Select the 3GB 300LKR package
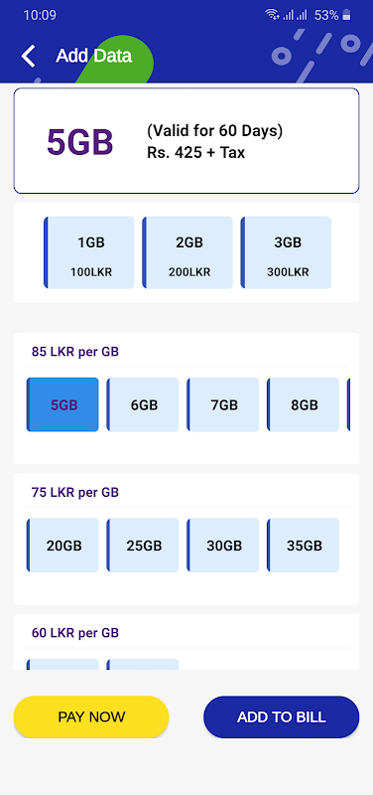Viewport: 373px width, 795px height. pos(286,252)
